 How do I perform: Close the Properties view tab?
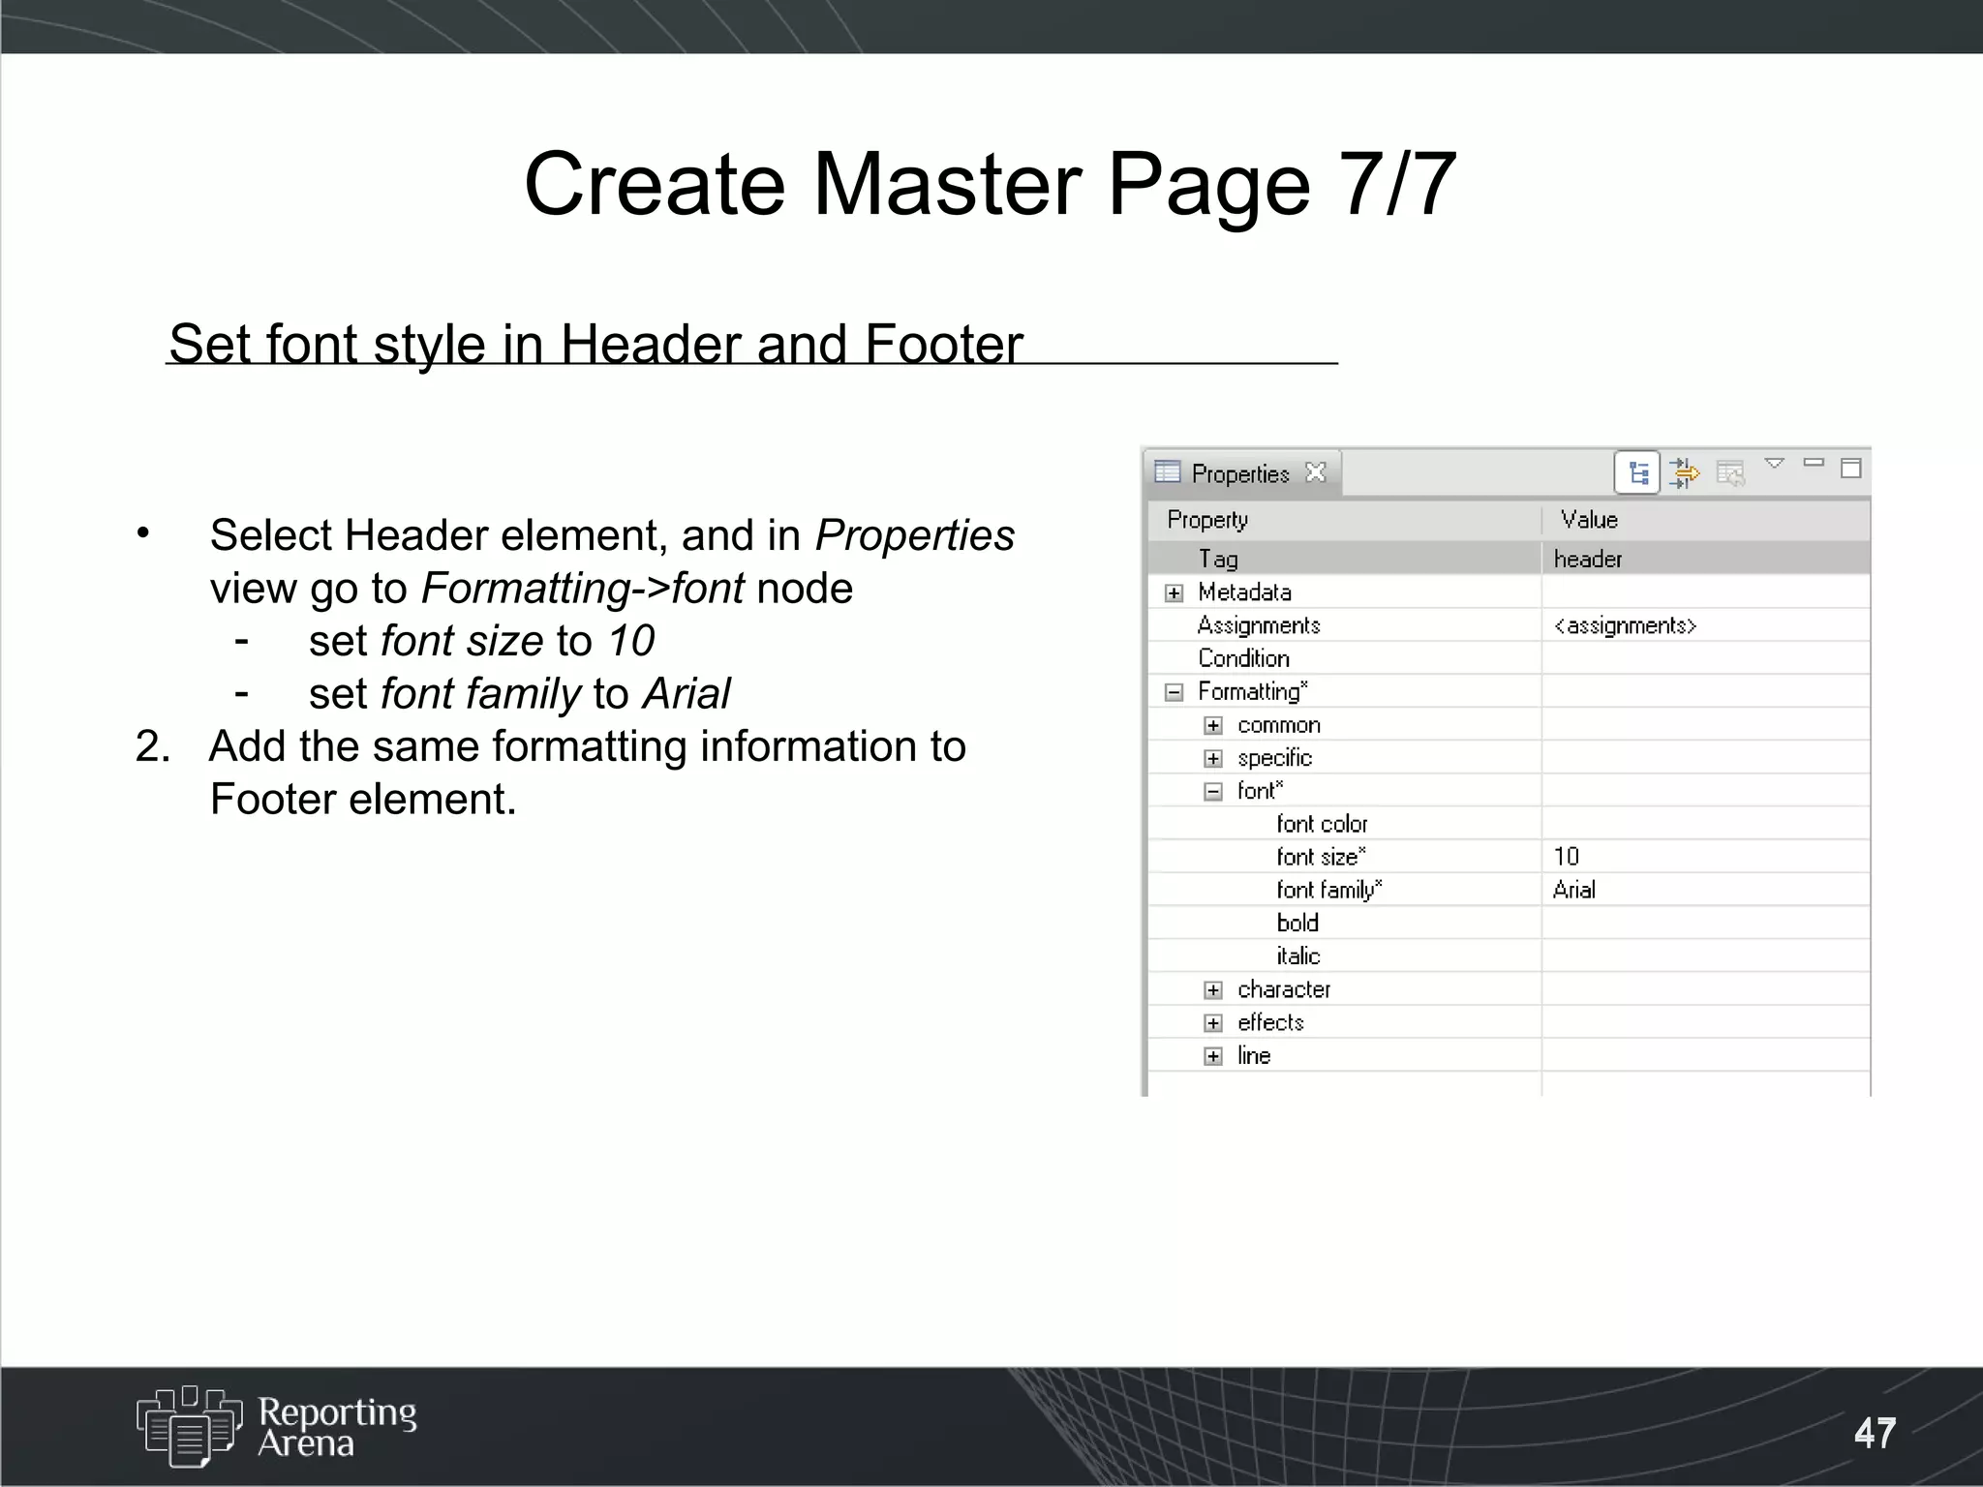coord(1315,471)
